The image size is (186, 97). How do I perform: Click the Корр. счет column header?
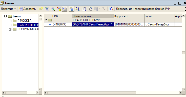point(129,16)
